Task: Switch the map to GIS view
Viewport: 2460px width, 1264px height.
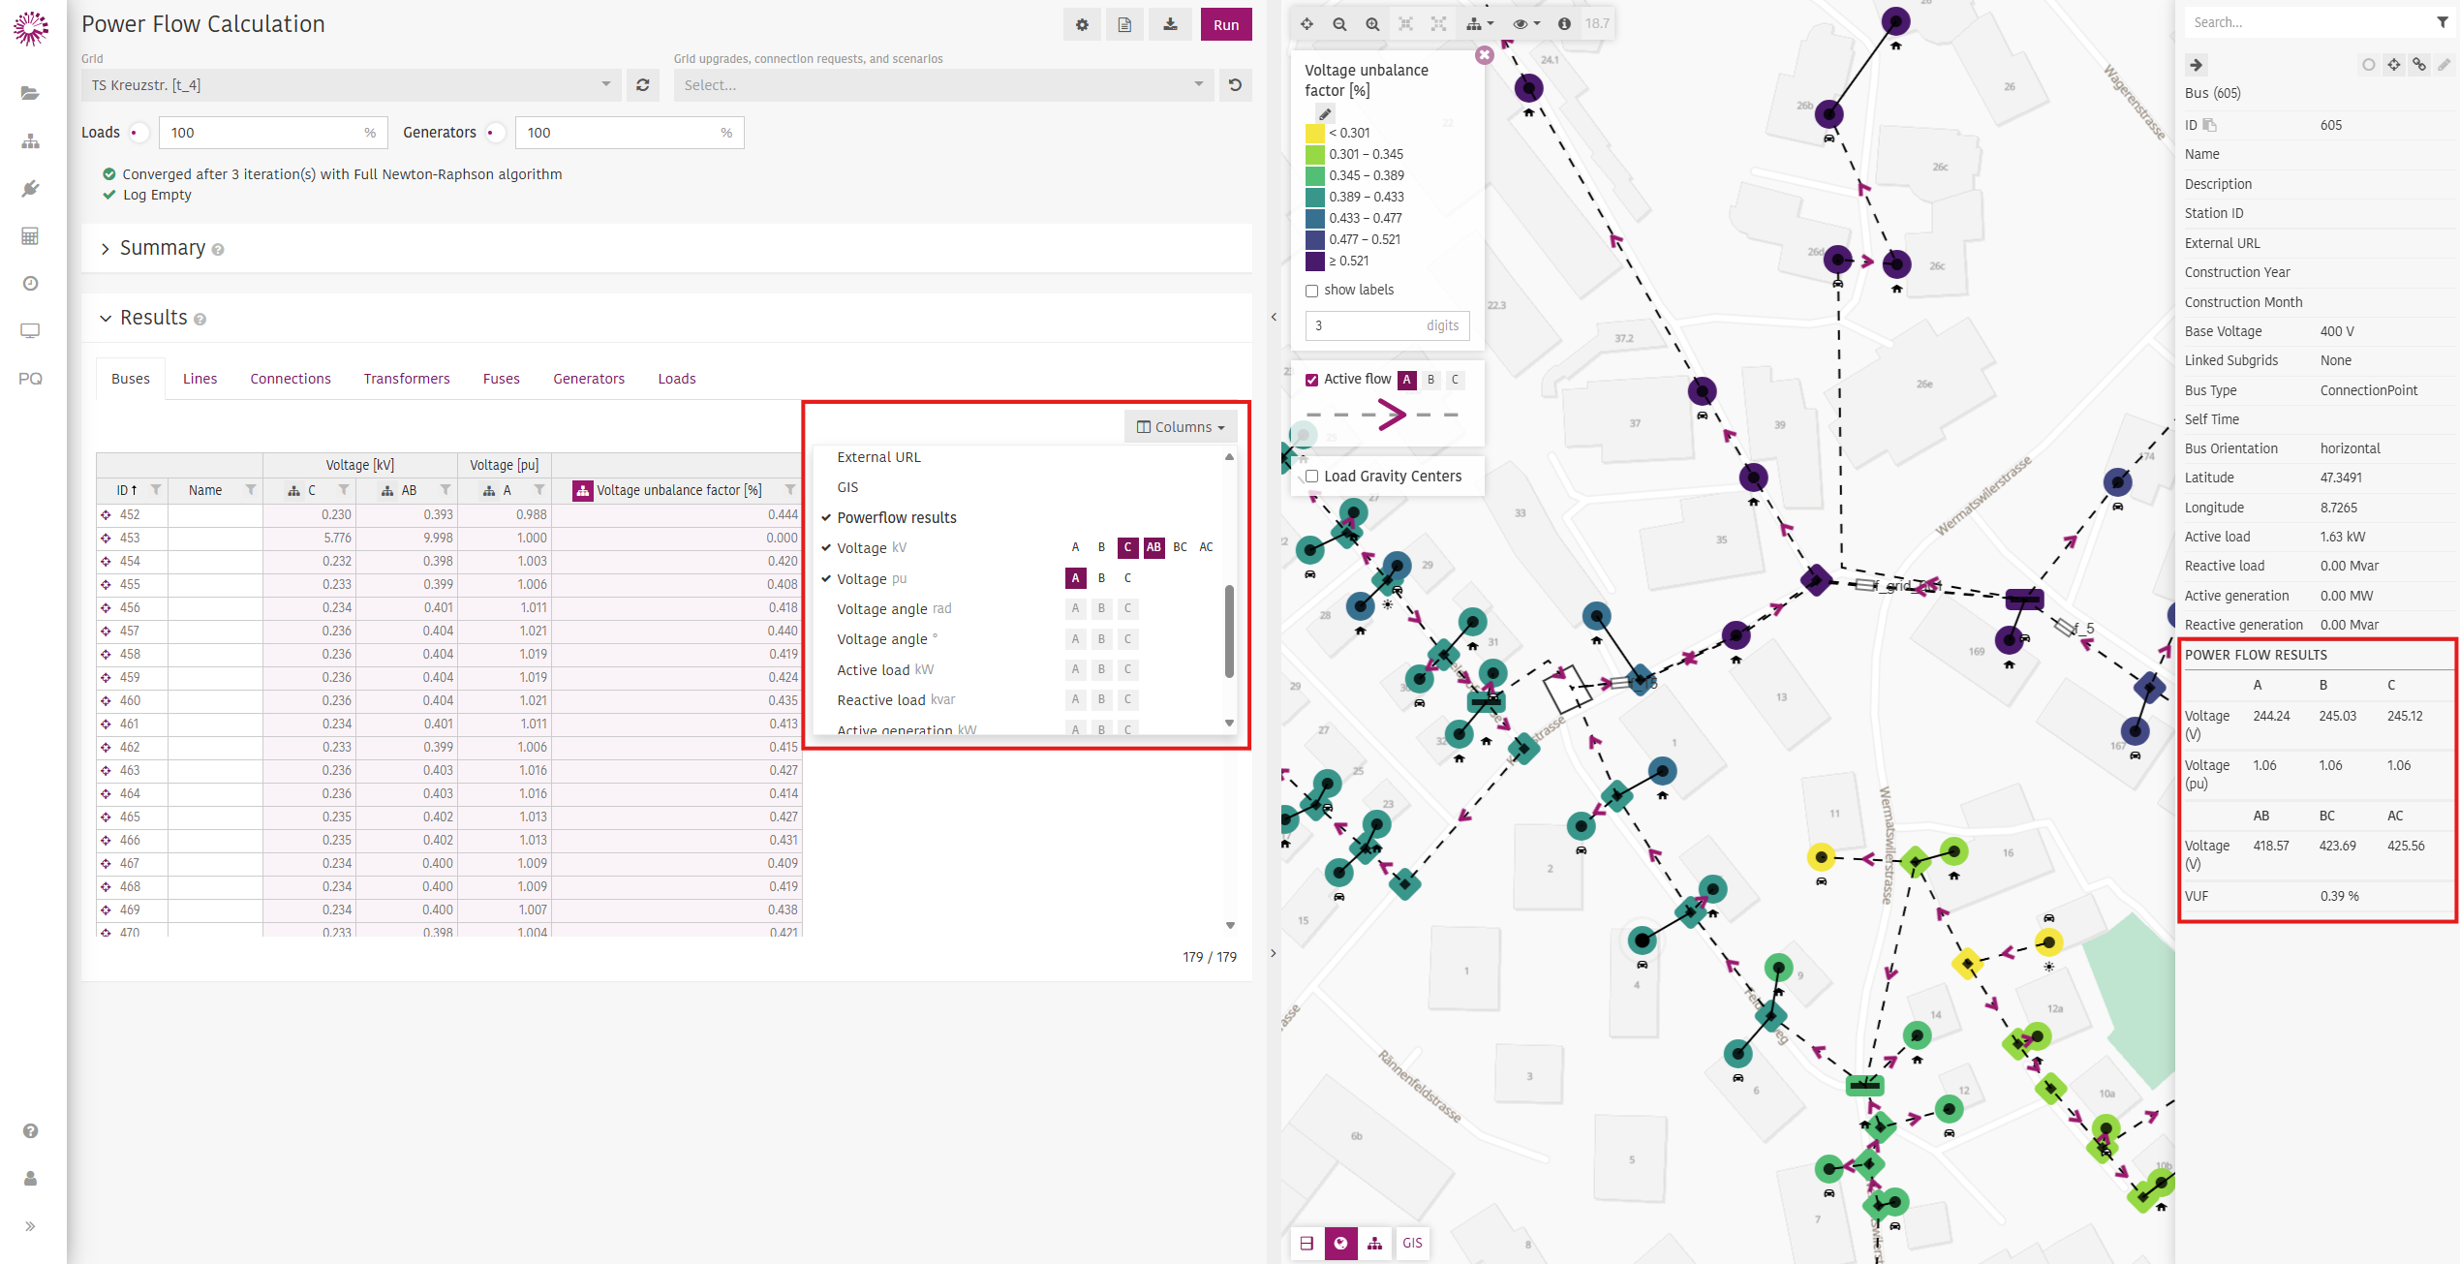Action: click(1412, 1243)
